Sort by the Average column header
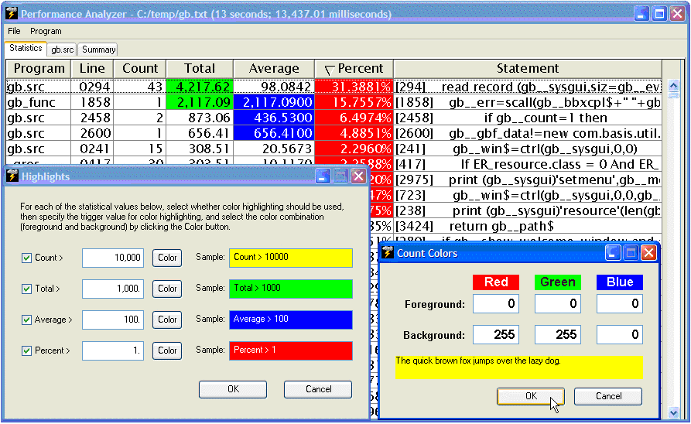This screenshot has width=691, height=424. click(274, 69)
